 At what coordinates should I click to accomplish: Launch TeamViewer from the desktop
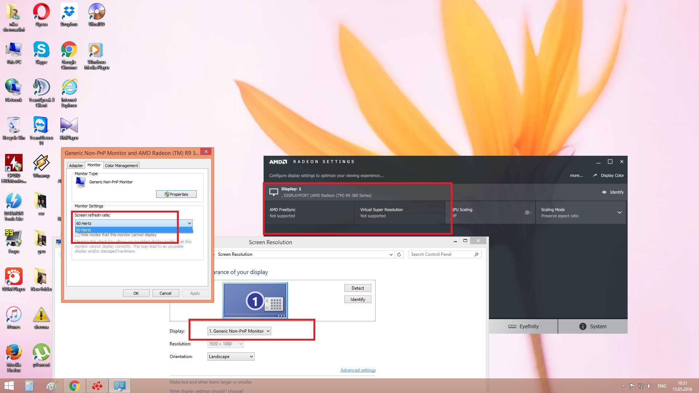click(41, 126)
